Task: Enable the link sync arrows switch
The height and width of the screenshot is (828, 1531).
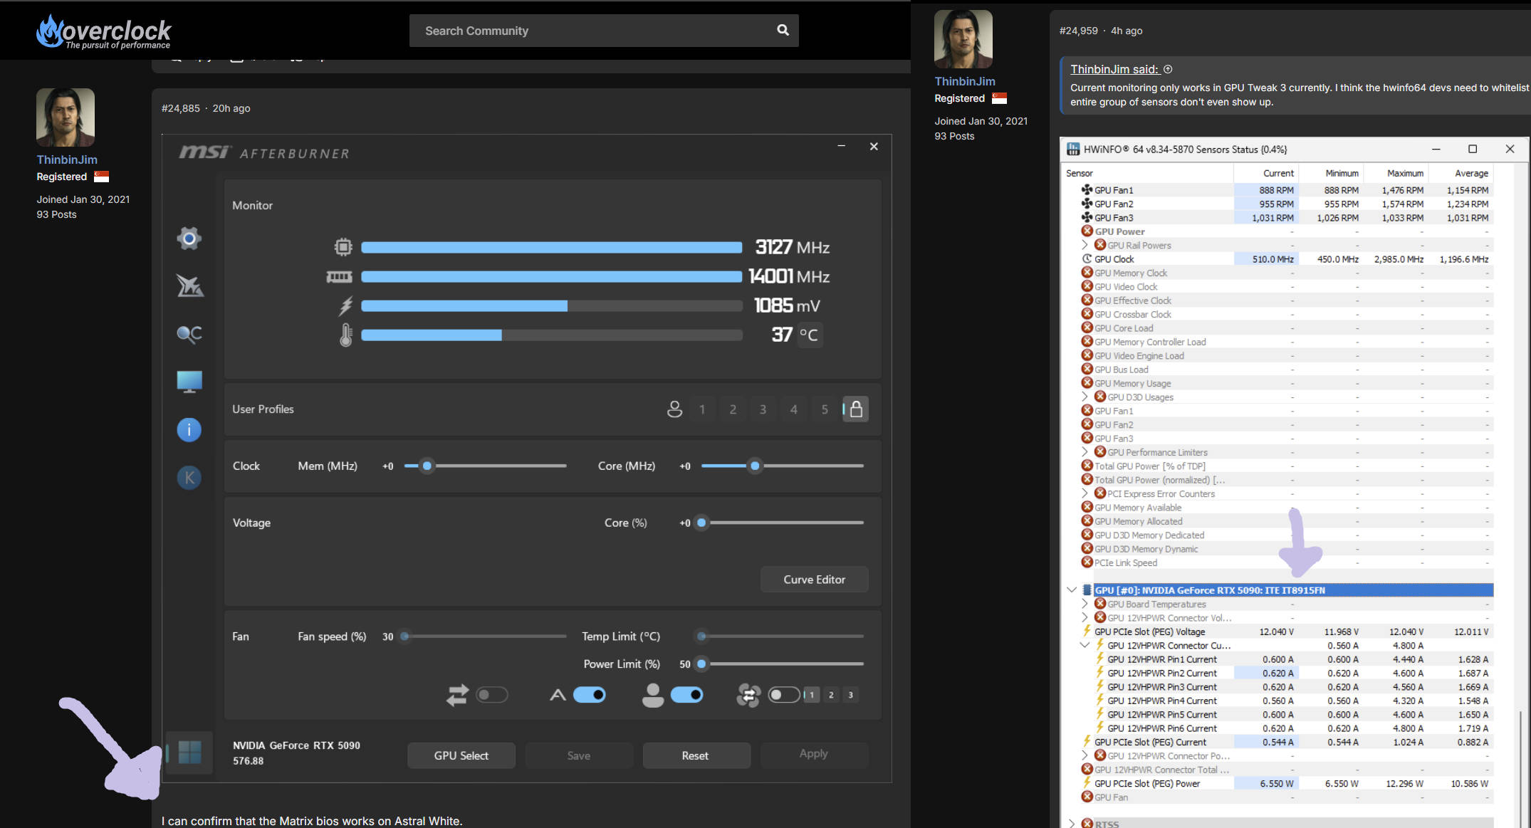Action: tap(492, 695)
